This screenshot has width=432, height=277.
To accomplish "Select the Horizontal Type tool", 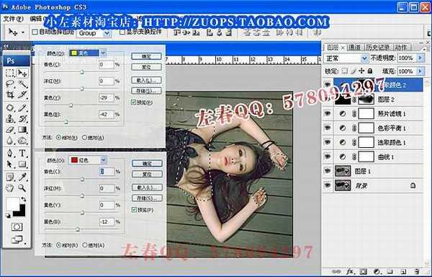I will (22, 153).
